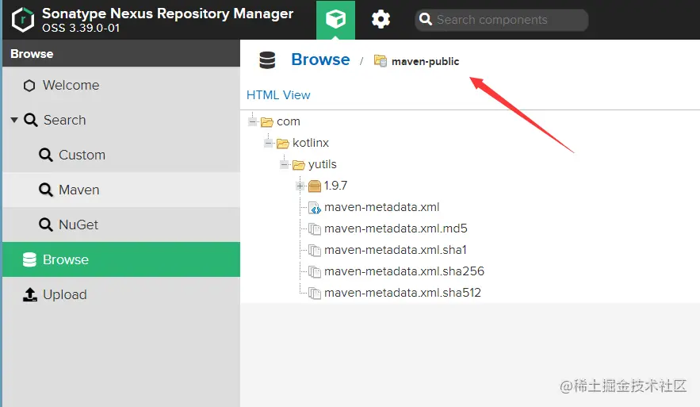The width and height of the screenshot is (700, 407).
Task: Open the Browse cube icon in header
Action: click(x=335, y=20)
